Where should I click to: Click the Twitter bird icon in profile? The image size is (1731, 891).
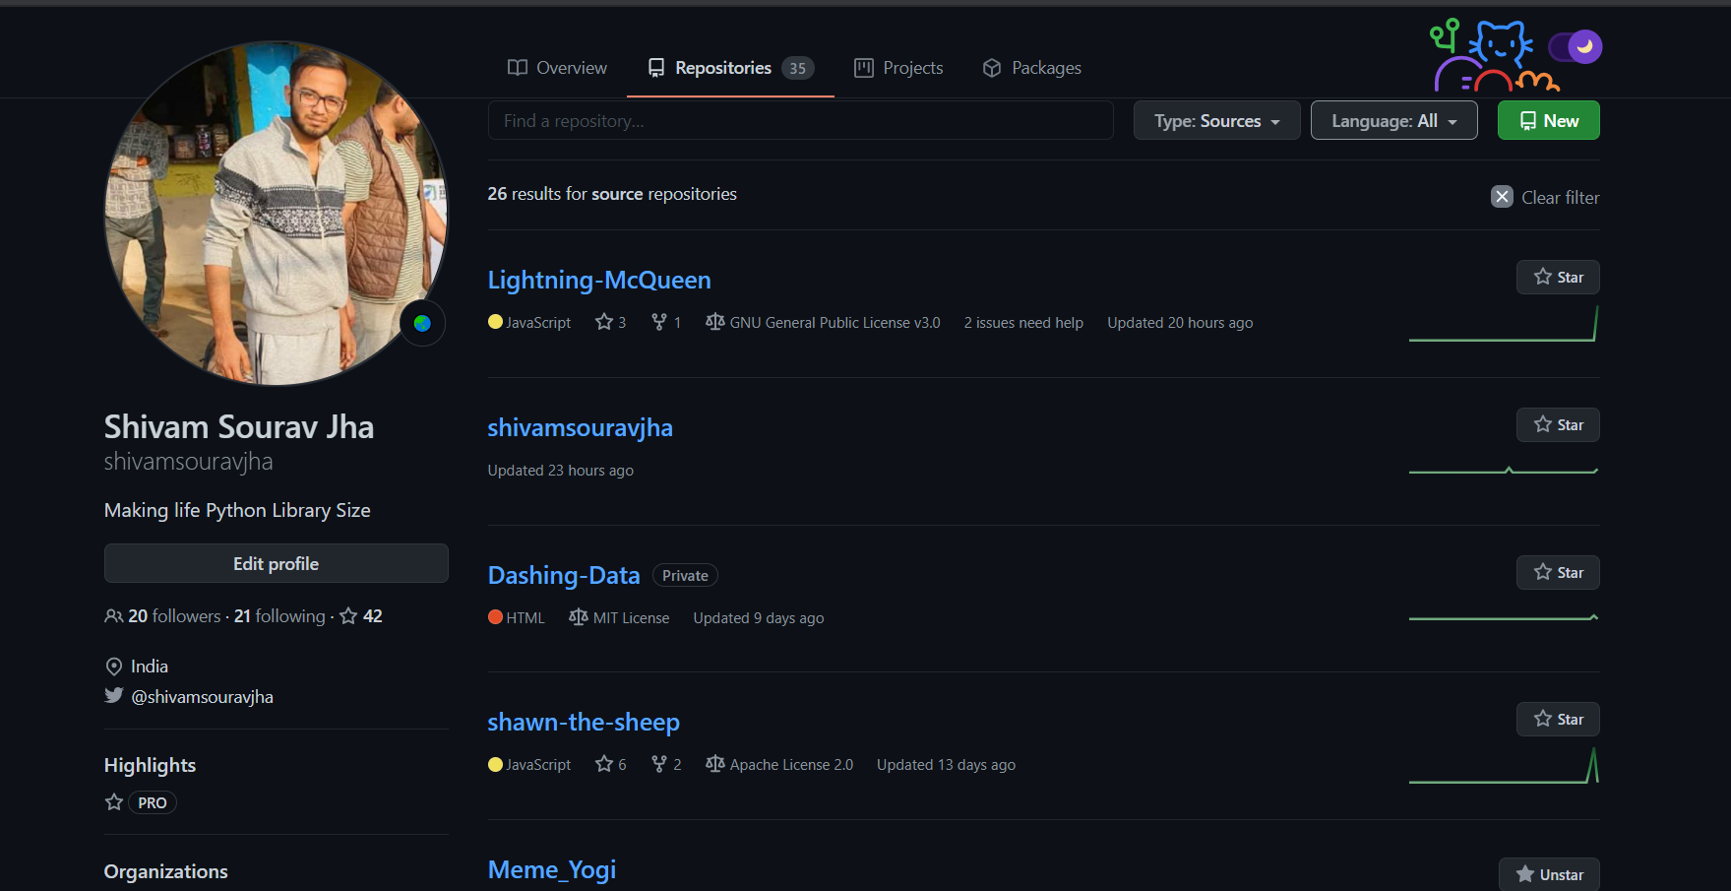click(x=114, y=696)
